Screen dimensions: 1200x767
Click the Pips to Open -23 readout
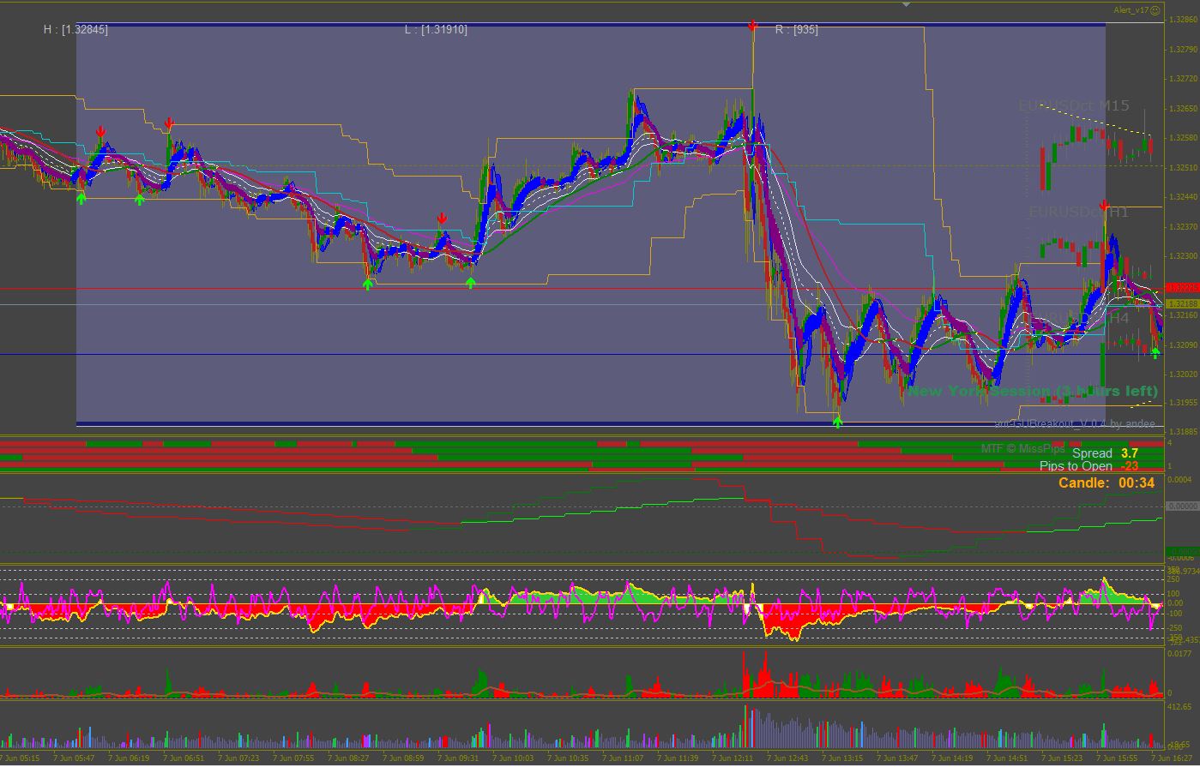coord(1089,466)
